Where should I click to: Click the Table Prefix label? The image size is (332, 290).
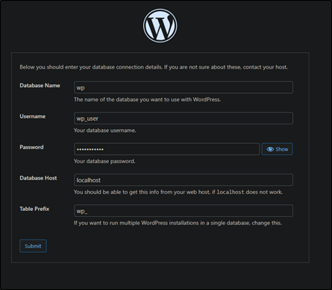pyautogui.click(x=34, y=209)
